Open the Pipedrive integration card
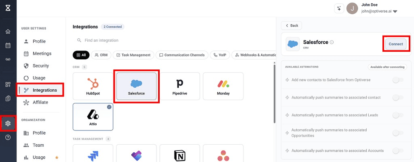The height and width of the screenshot is (162, 414). [x=180, y=86]
